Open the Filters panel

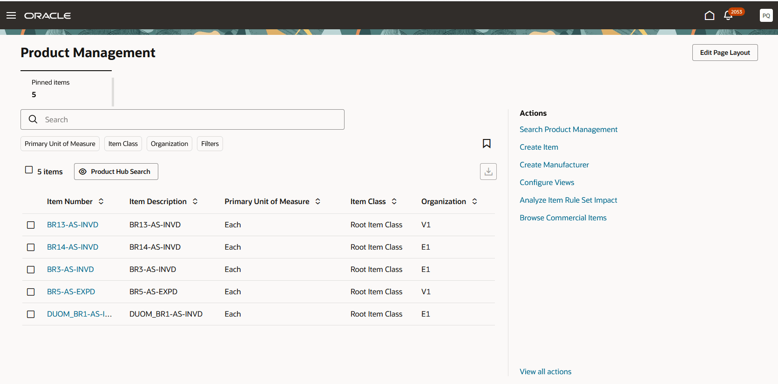click(210, 144)
